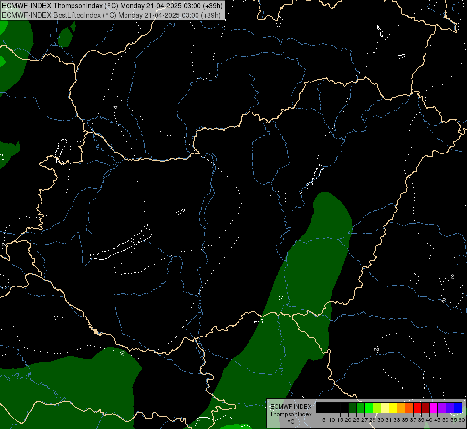
Task: Click the ThompsonIndex title line at top
Action: click(112, 6)
